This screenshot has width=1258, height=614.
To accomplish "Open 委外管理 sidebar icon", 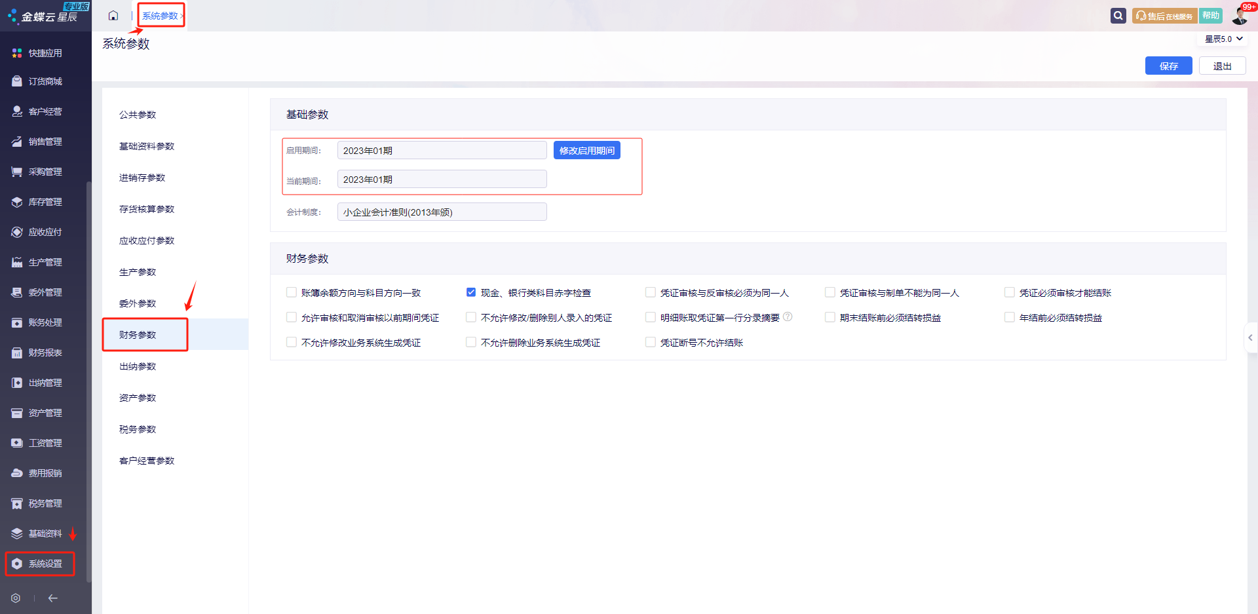I will pyautogui.click(x=17, y=292).
